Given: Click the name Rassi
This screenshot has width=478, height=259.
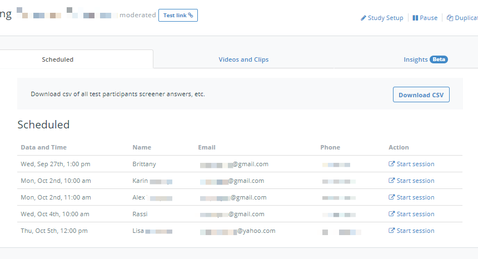Looking at the screenshot, I should tap(140, 215).
